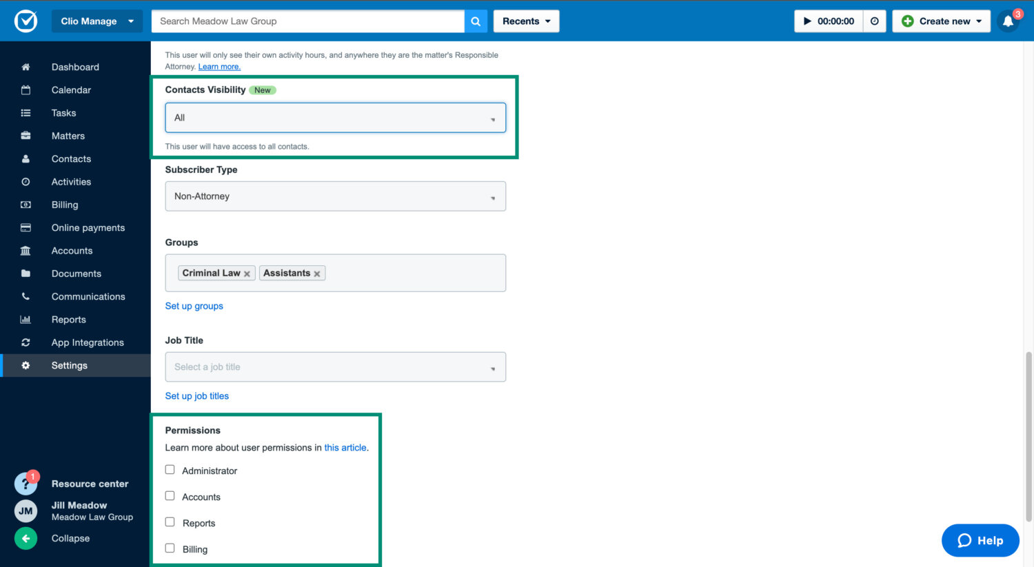1034x567 pixels.
Task: Collapse the sidebar using the green arrow
Action: pos(26,538)
